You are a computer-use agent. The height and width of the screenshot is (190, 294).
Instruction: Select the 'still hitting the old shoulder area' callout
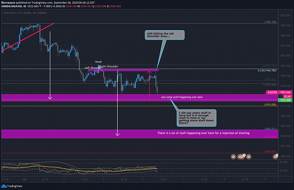tap(165, 35)
